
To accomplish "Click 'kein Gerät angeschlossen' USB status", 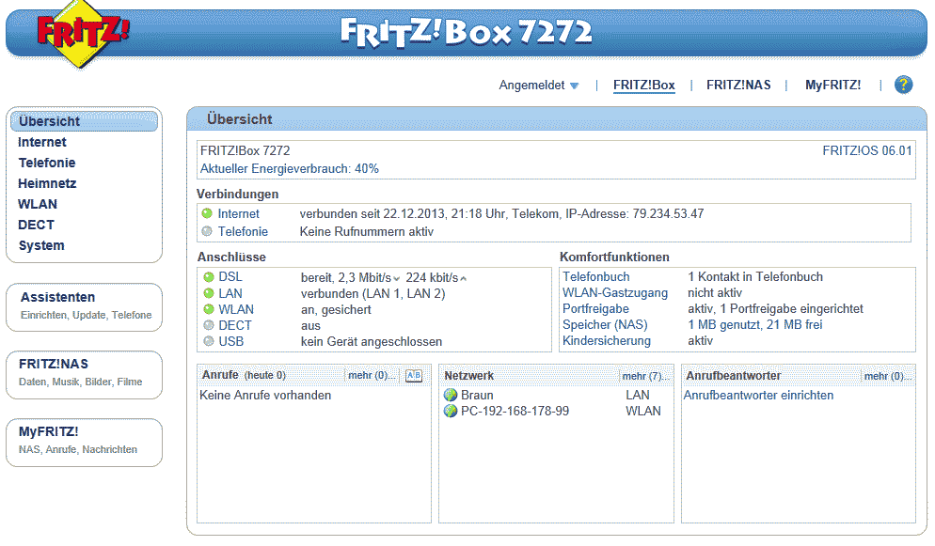I will (371, 342).
